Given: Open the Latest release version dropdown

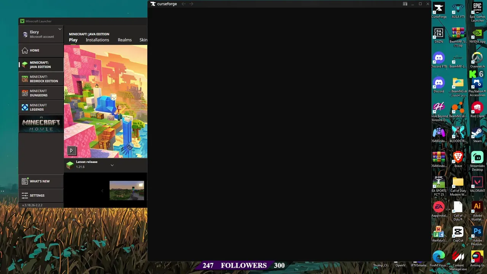Looking at the screenshot, I should pyautogui.click(x=112, y=165).
